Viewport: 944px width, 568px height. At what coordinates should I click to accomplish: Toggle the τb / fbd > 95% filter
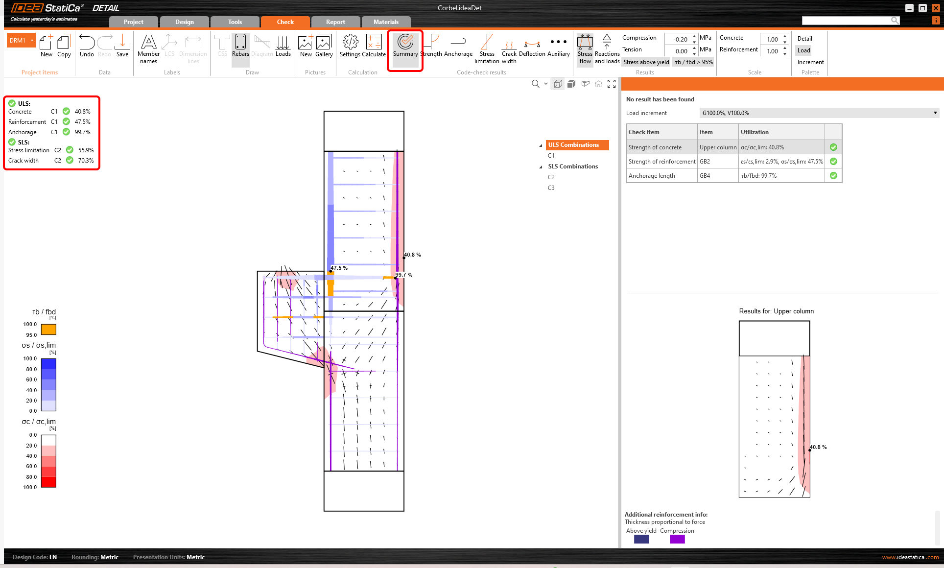pos(693,62)
